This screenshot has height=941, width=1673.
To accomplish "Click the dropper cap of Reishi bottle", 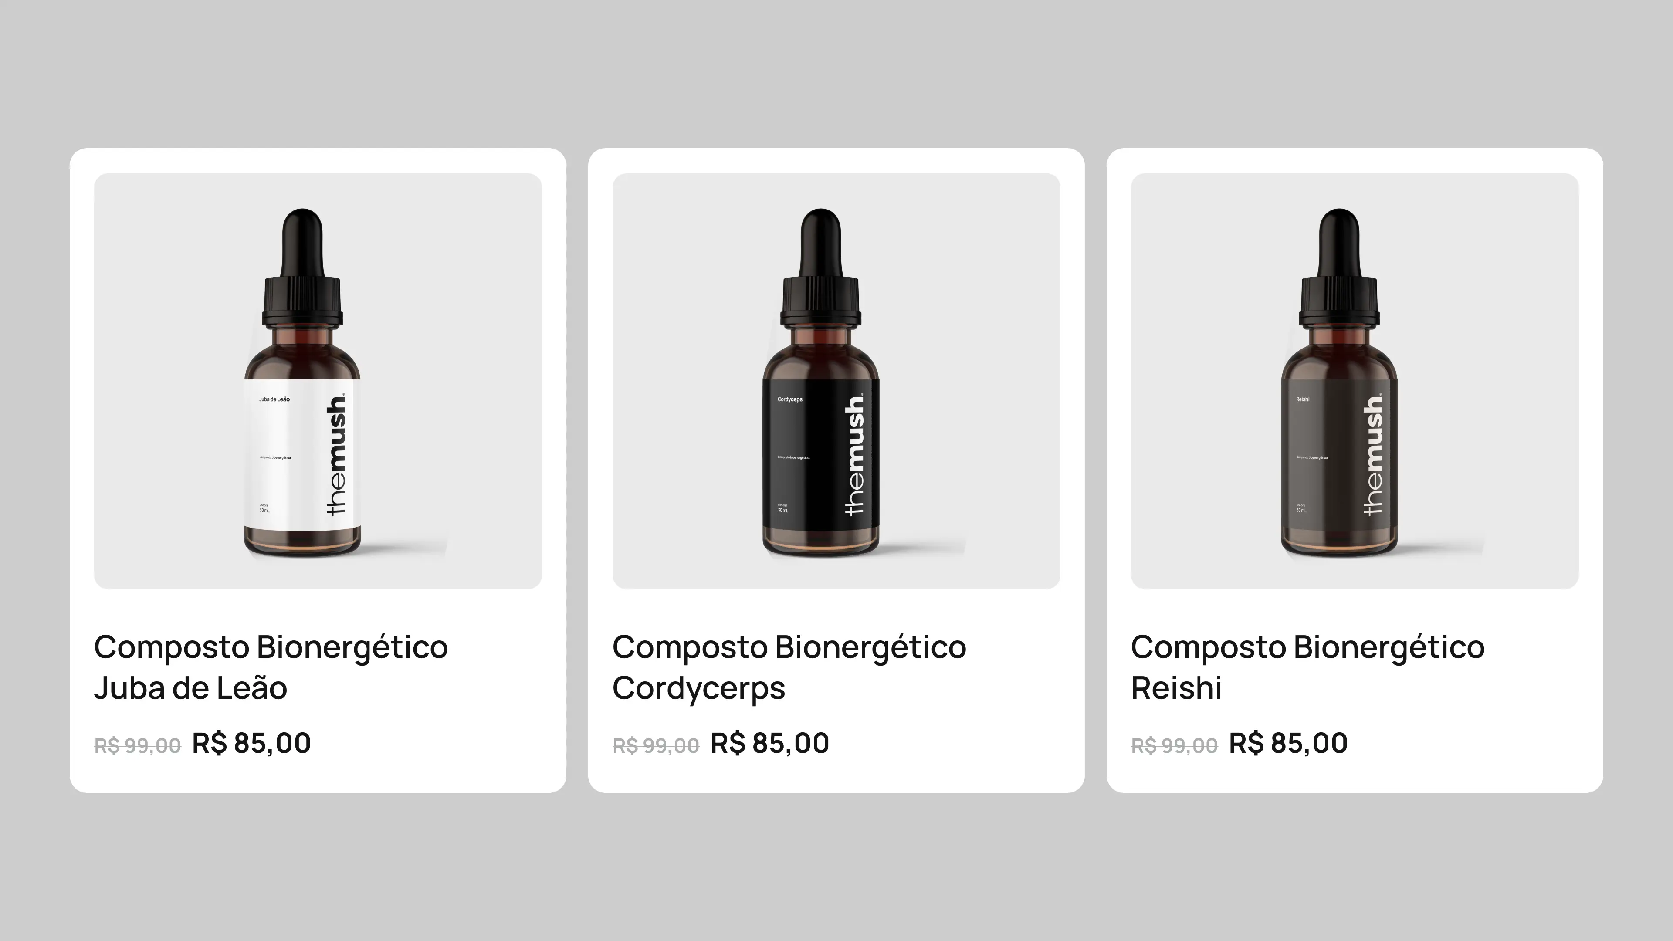I will pos(1338,267).
